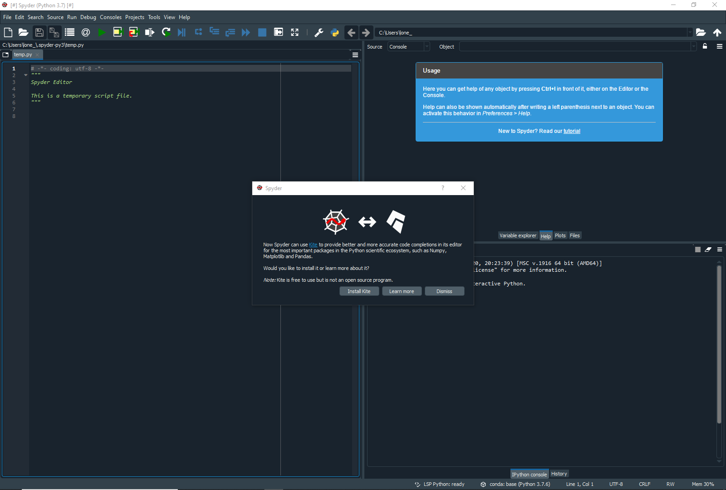This screenshot has width=726, height=490.
Task: Select the Debug file icon
Action: pos(182,32)
